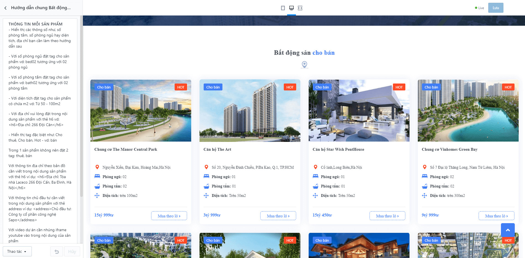Click Mua theo lô for Vinhomes Green Bay
525x258 pixels.
tap(497, 216)
